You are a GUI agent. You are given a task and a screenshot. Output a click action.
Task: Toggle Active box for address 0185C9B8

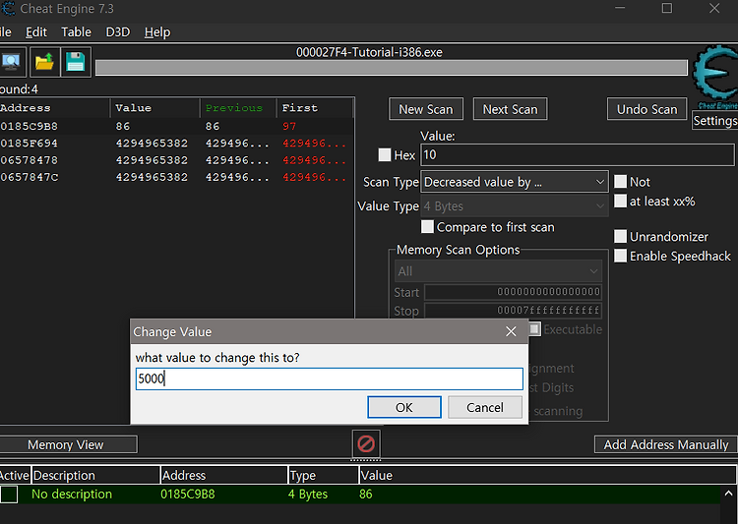click(x=9, y=495)
